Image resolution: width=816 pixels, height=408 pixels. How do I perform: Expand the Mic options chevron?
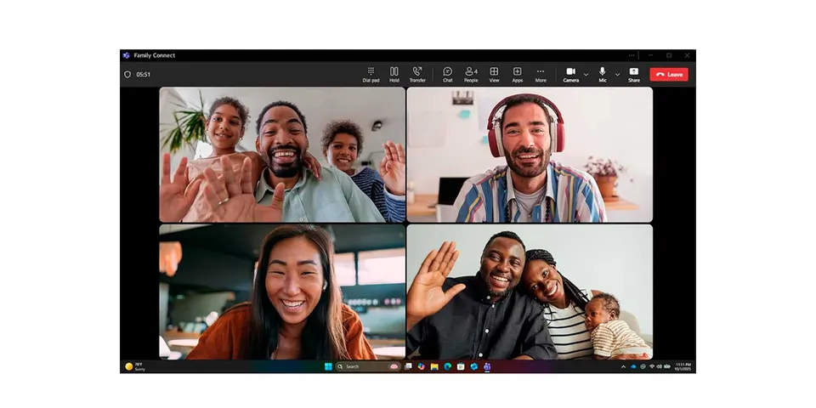(617, 75)
